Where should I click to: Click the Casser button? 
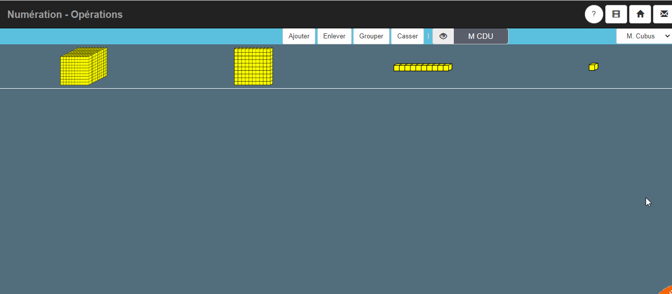click(x=407, y=36)
